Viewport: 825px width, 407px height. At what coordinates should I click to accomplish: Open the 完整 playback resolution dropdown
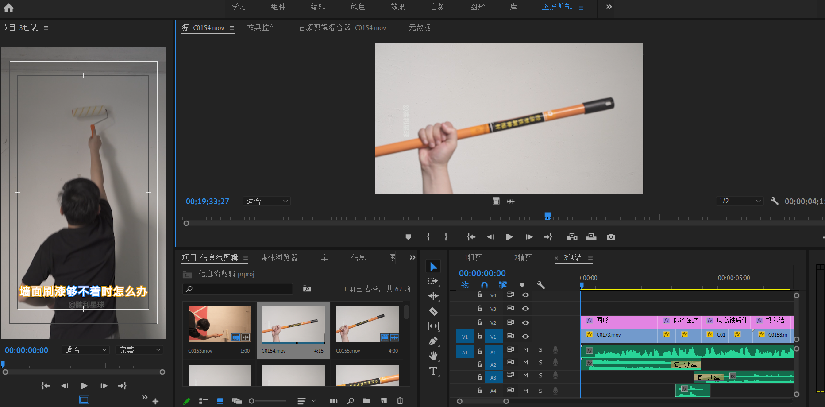pos(139,350)
